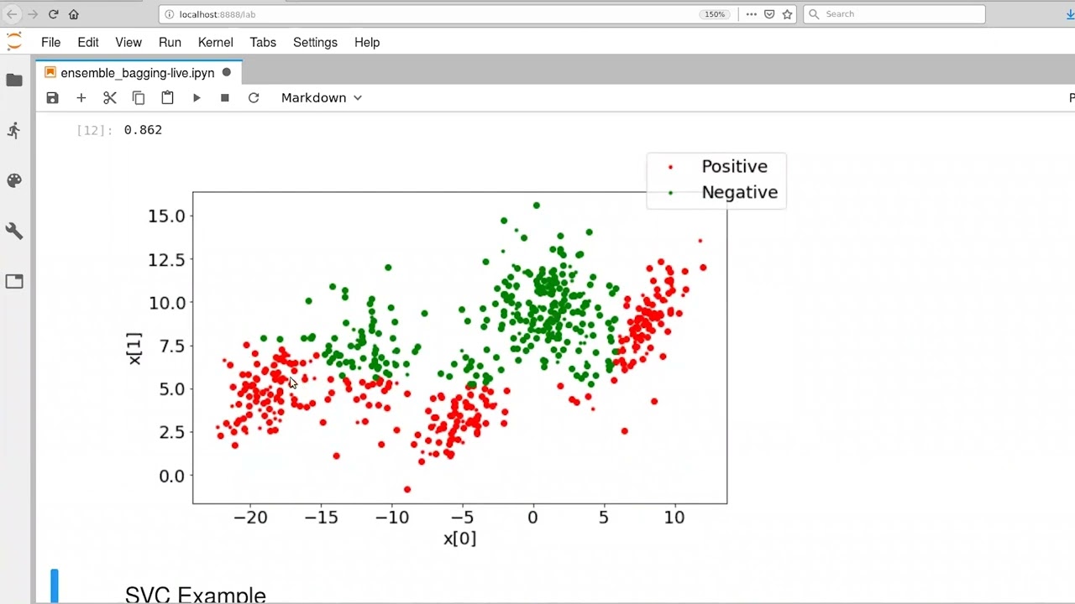Click the green Negative legend marker
The image size is (1075, 604).
coord(670,193)
